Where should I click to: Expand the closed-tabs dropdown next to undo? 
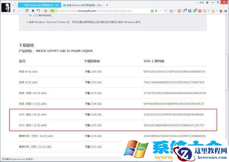click(x=42, y=11)
